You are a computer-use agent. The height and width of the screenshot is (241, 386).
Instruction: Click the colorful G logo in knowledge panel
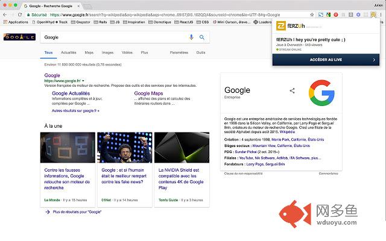pos(321,93)
